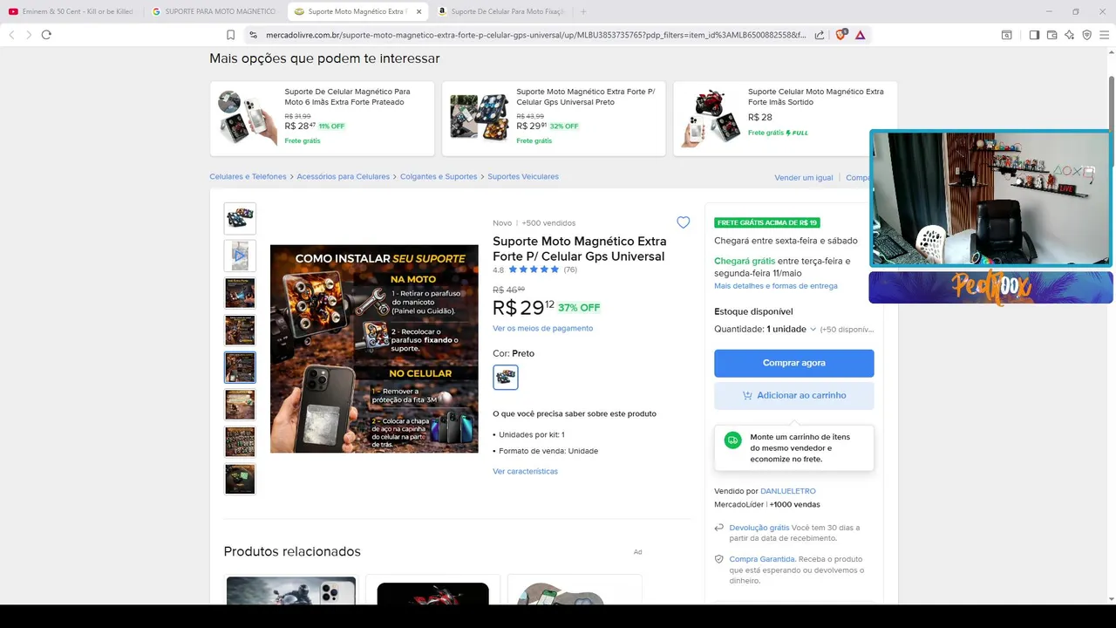
Task: Open Ver características link
Action: tap(525, 471)
